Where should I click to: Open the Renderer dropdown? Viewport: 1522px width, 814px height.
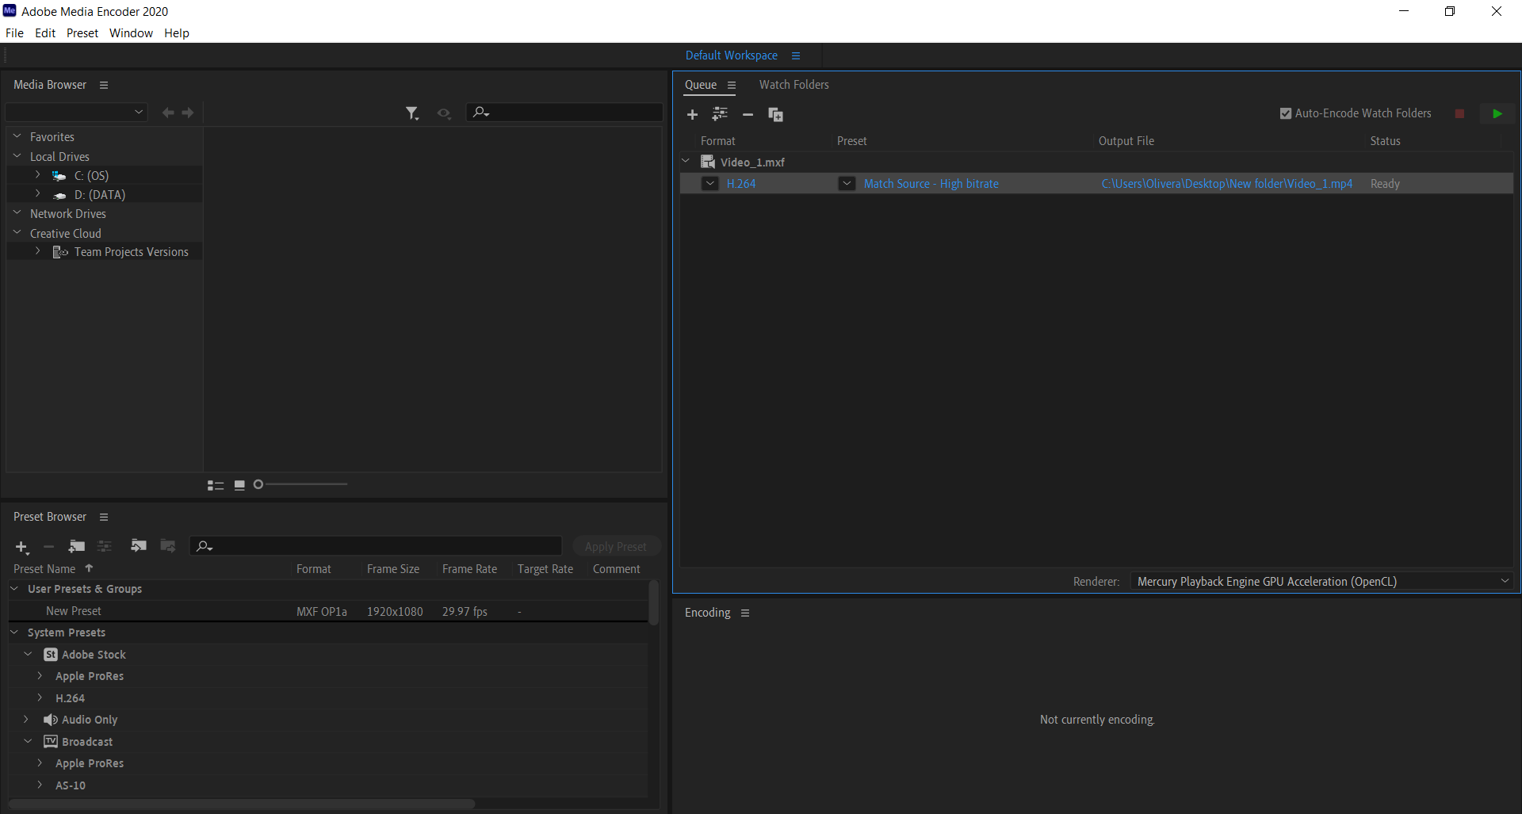tap(1321, 582)
